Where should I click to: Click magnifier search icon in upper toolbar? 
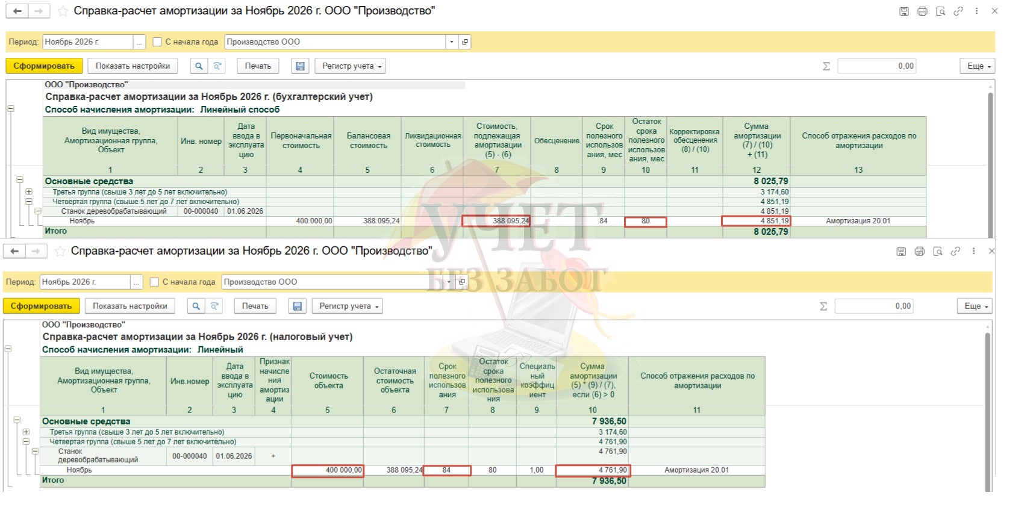tap(199, 66)
